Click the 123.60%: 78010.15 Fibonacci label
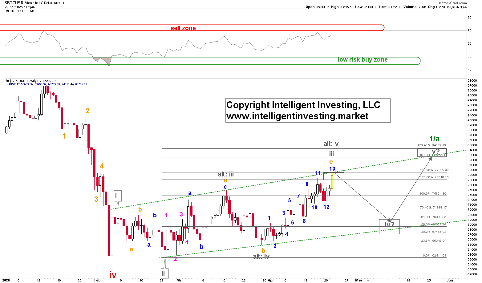 click(434, 177)
